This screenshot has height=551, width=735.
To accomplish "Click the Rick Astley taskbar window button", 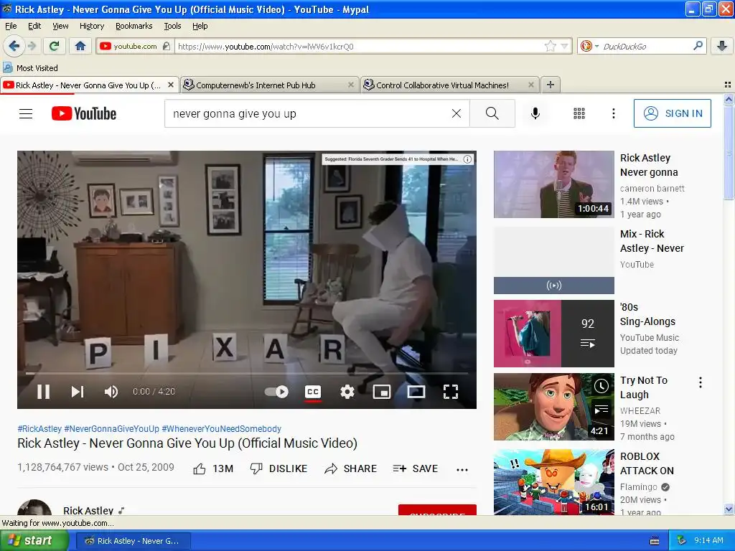I will tap(134, 541).
